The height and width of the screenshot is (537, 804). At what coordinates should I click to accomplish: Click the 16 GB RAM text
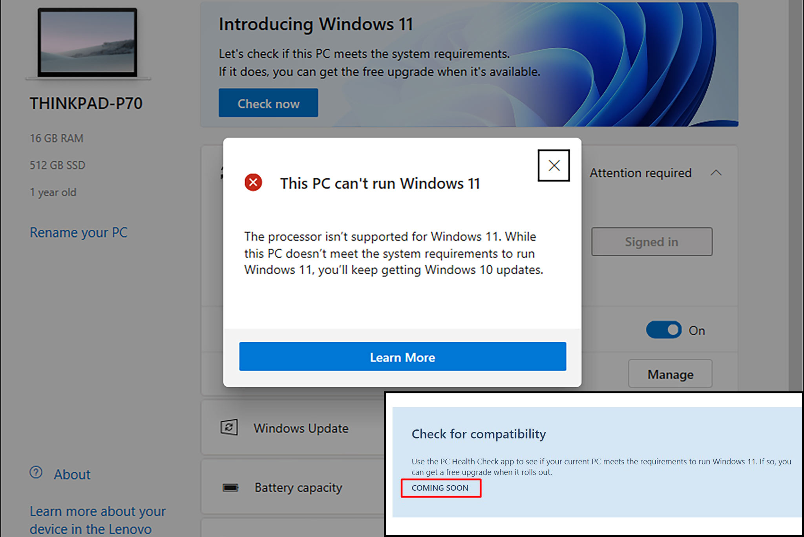(x=57, y=138)
